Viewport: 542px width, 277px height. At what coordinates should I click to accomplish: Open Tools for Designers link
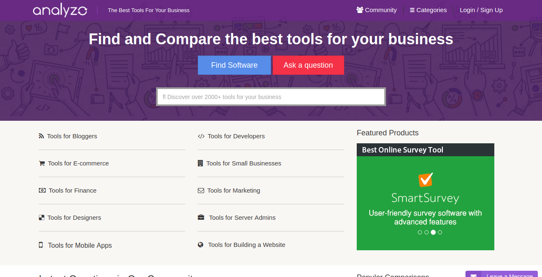(x=74, y=218)
